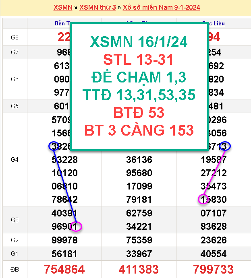Select G4 number 78642
The width and height of the screenshot is (251, 278).
(64, 200)
